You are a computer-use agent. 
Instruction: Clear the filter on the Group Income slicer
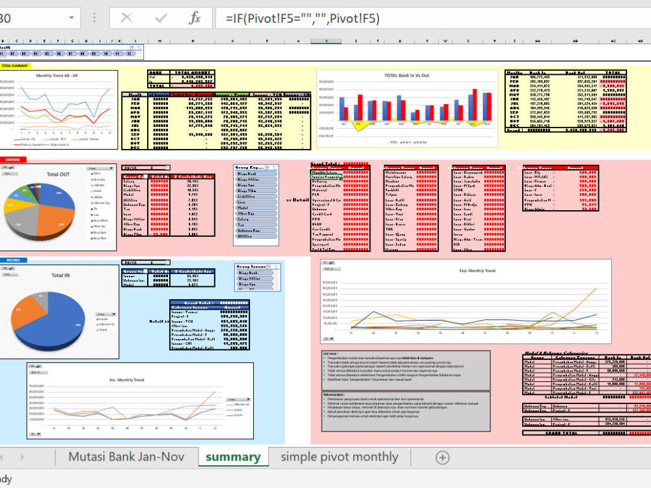276,266
